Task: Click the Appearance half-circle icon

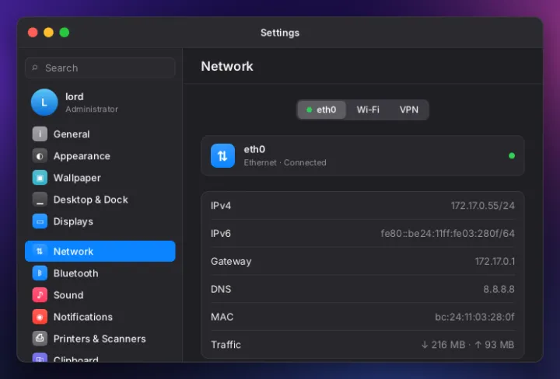Action: (x=40, y=156)
